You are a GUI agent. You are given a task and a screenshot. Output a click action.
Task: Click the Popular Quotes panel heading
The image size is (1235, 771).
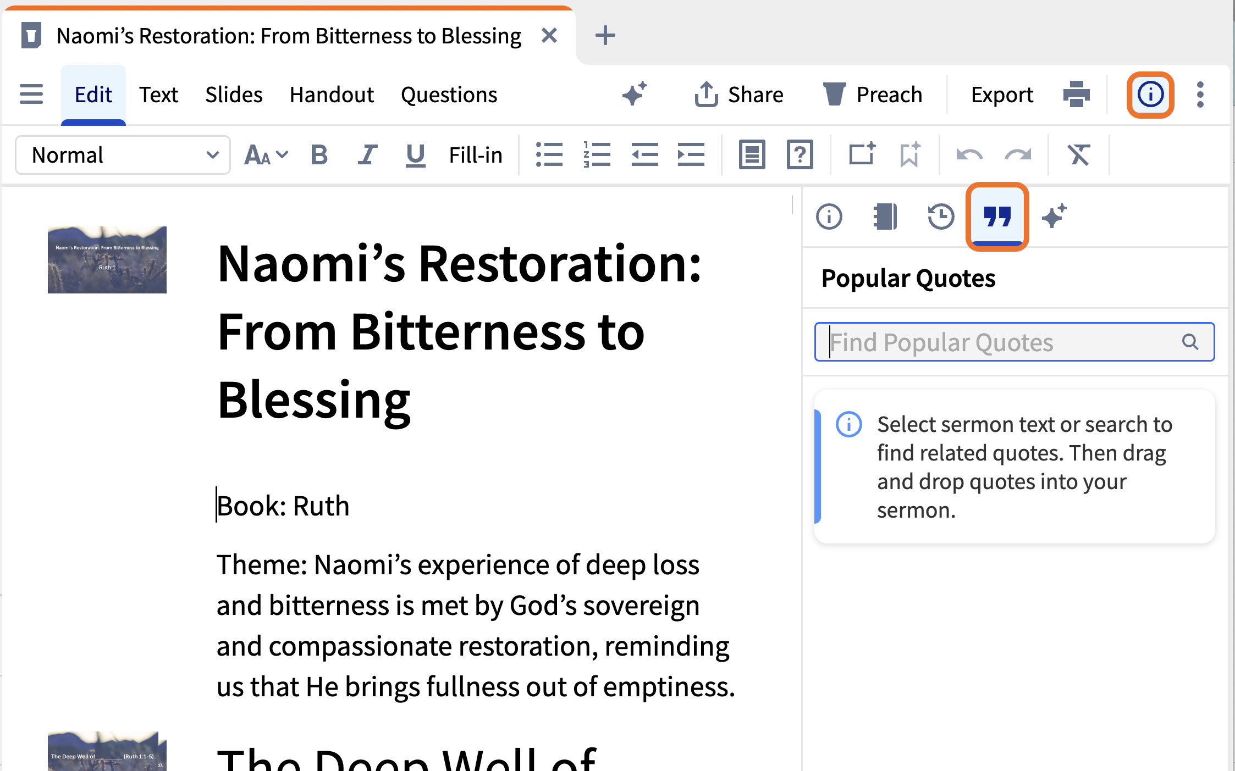pos(908,278)
